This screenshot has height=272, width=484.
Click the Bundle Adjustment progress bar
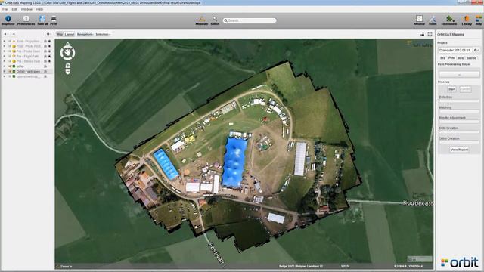(x=459, y=122)
